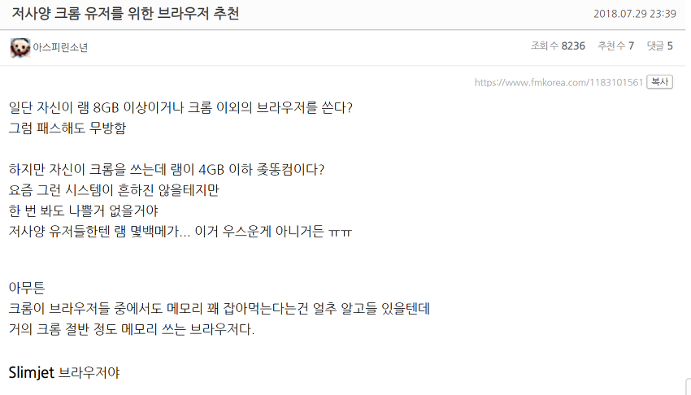Viewport: 691px width, 395px height.
Task: Click the text 그럼 패스해도 무방함
Action: [67, 128]
